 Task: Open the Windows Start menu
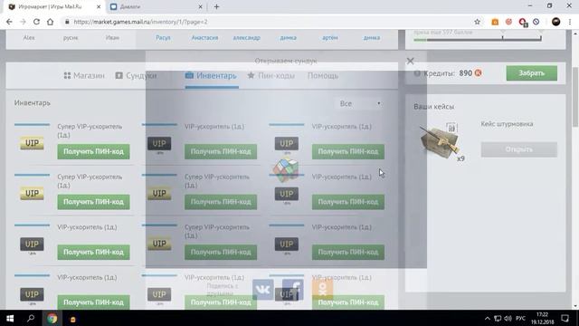coord(10,318)
